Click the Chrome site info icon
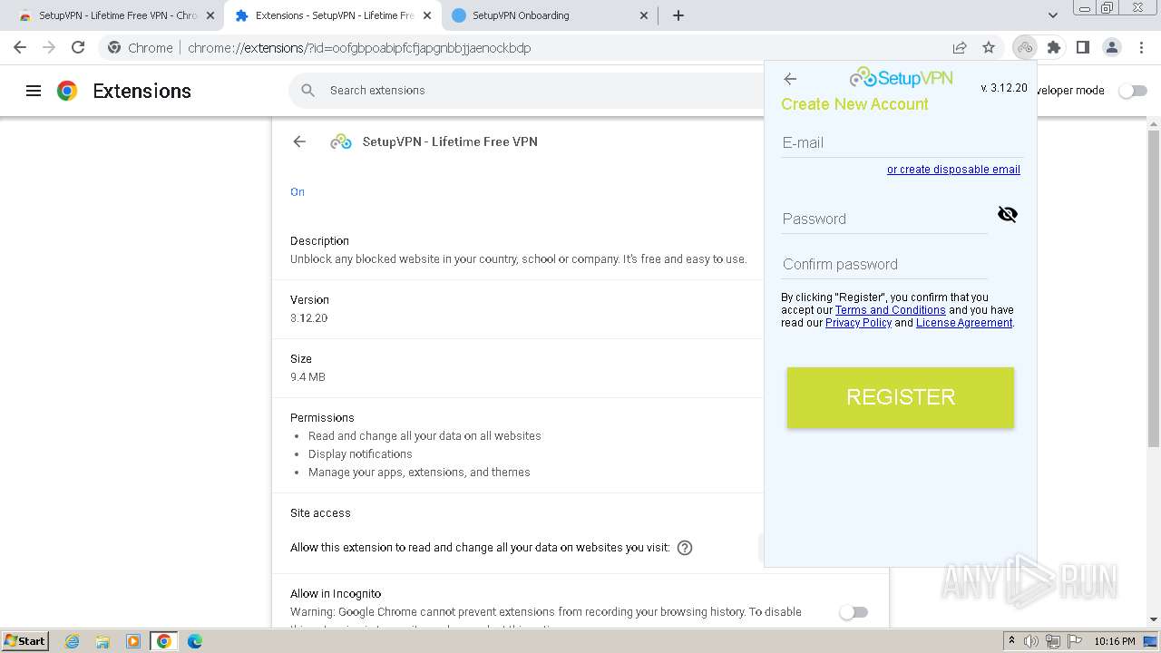The width and height of the screenshot is (1161, 653). pyautogui.click(x=114, y=48)
